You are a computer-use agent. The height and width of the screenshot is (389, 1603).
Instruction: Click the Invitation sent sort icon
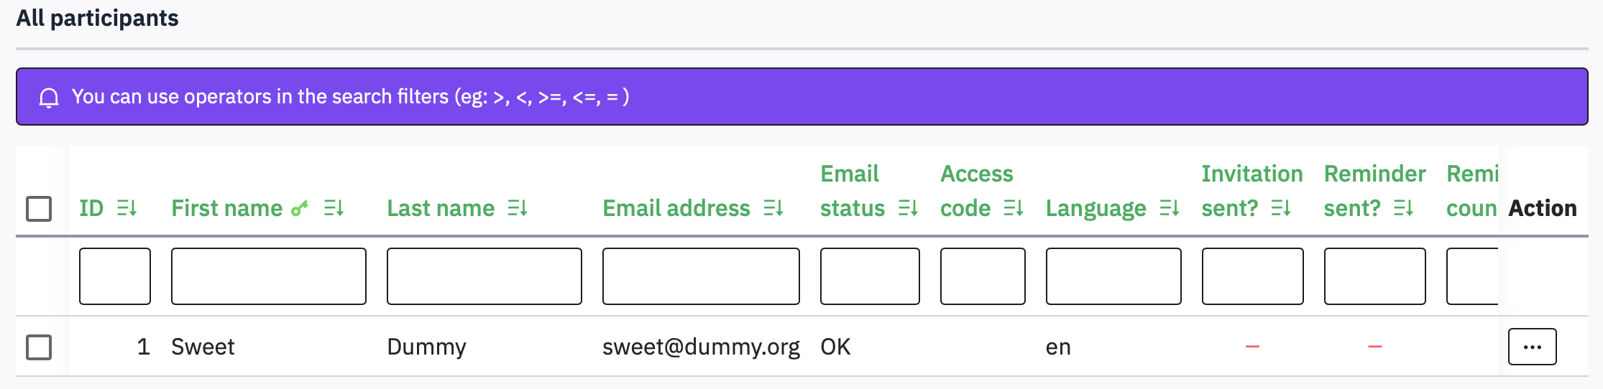click(x=1281, y=208)
